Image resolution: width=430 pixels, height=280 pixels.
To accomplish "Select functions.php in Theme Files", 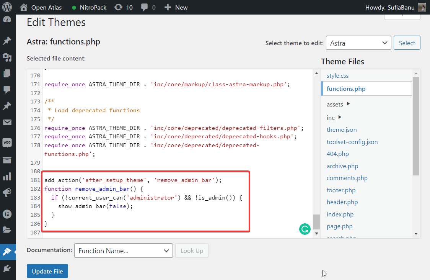I will [366, 88].
